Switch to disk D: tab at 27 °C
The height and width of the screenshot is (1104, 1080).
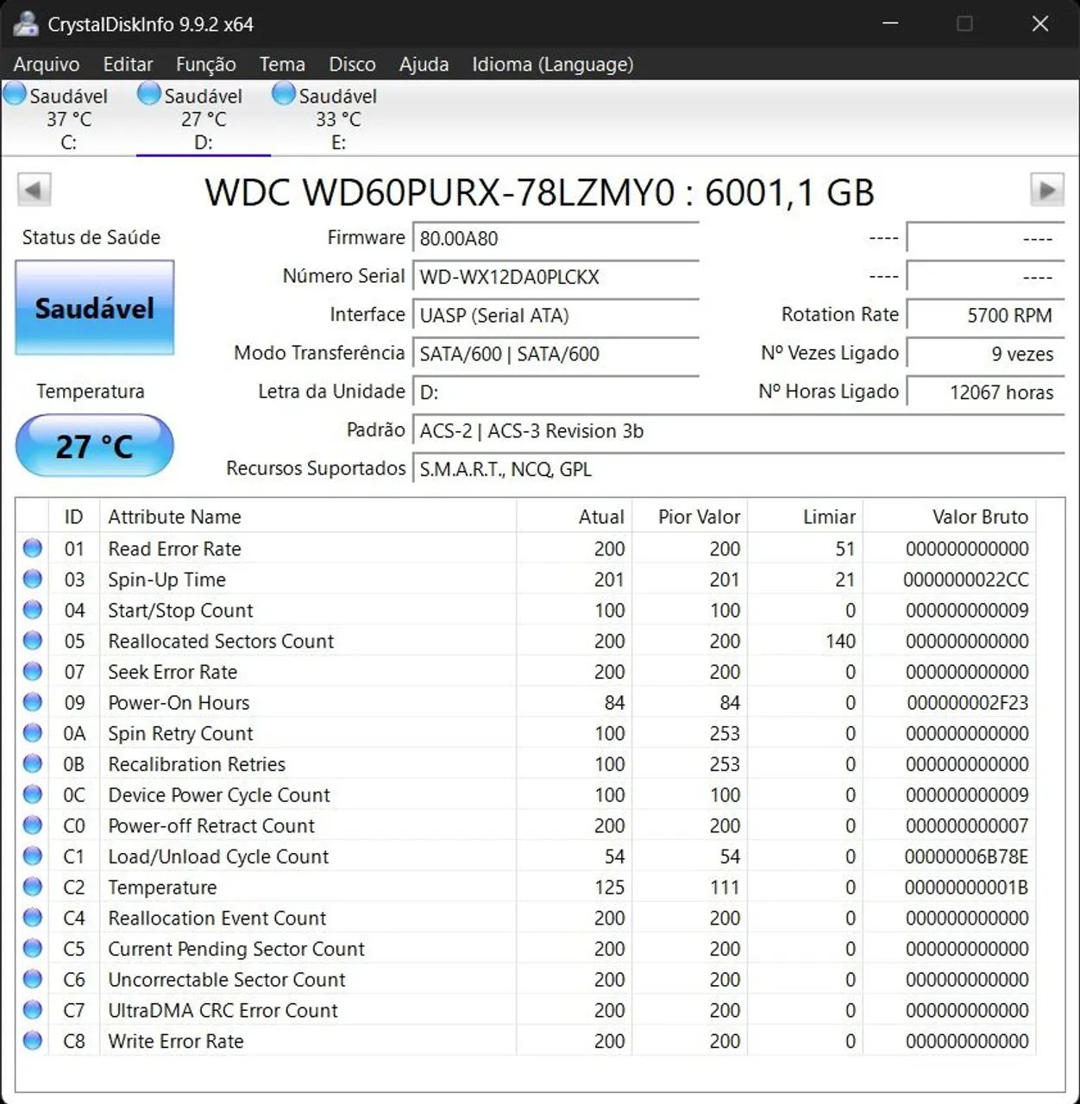click(x=204, y=118)
